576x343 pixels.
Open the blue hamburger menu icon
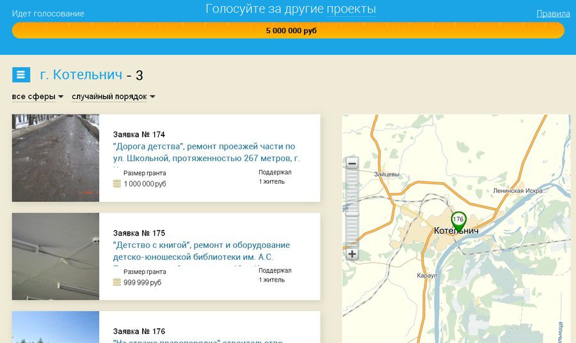click(x=21, y=75)
